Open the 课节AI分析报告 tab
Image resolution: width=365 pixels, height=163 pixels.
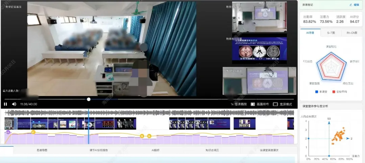(99, 150)
